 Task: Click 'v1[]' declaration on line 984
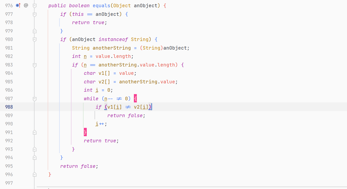(x=104, y=73)
